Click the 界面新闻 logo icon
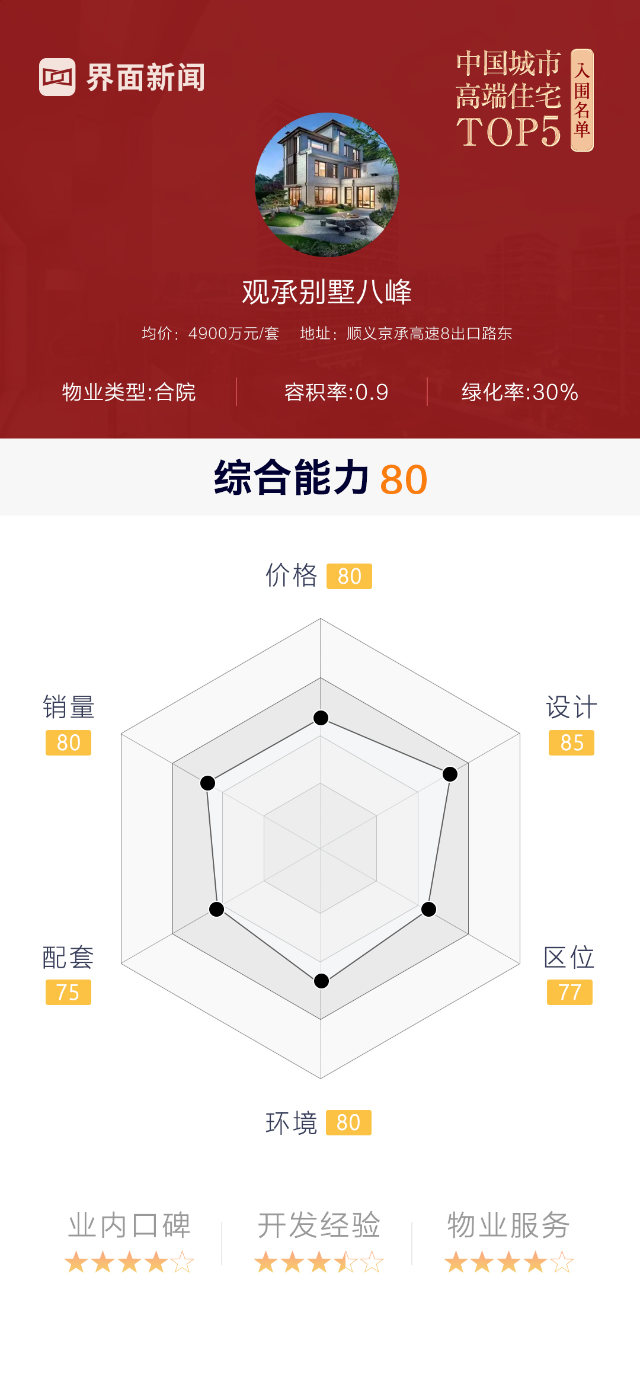The width and height of the screenshot is (640, 1389). pyautogui.click(x=57, y=77)
